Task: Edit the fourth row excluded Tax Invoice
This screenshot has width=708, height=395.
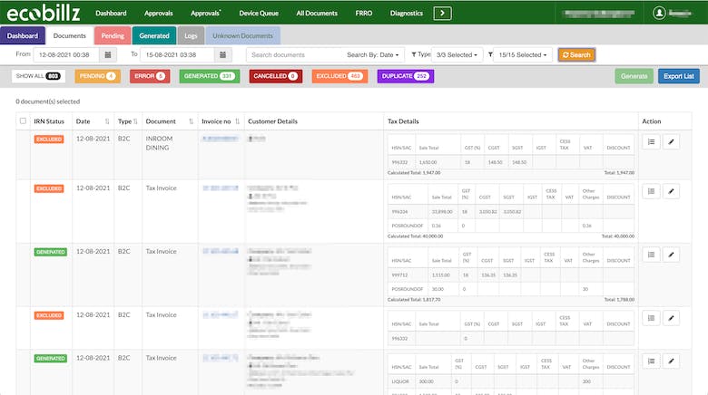Action: pos(671,318)
